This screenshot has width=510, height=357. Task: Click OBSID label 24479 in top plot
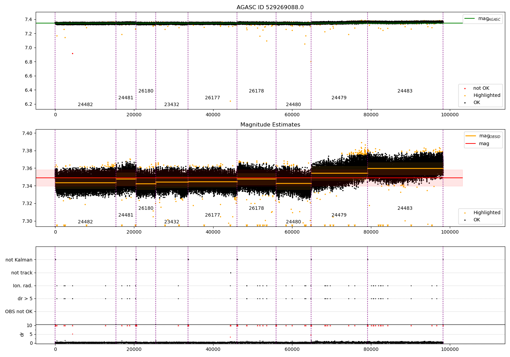coord(339,98)
